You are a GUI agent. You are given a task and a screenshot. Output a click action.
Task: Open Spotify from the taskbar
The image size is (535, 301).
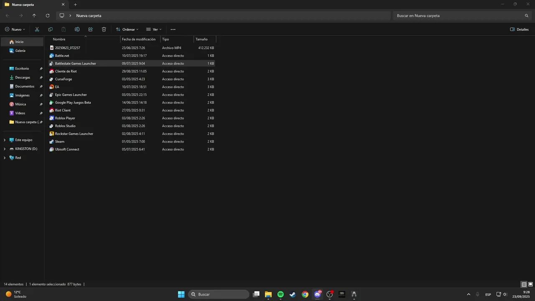pos(280,294)
